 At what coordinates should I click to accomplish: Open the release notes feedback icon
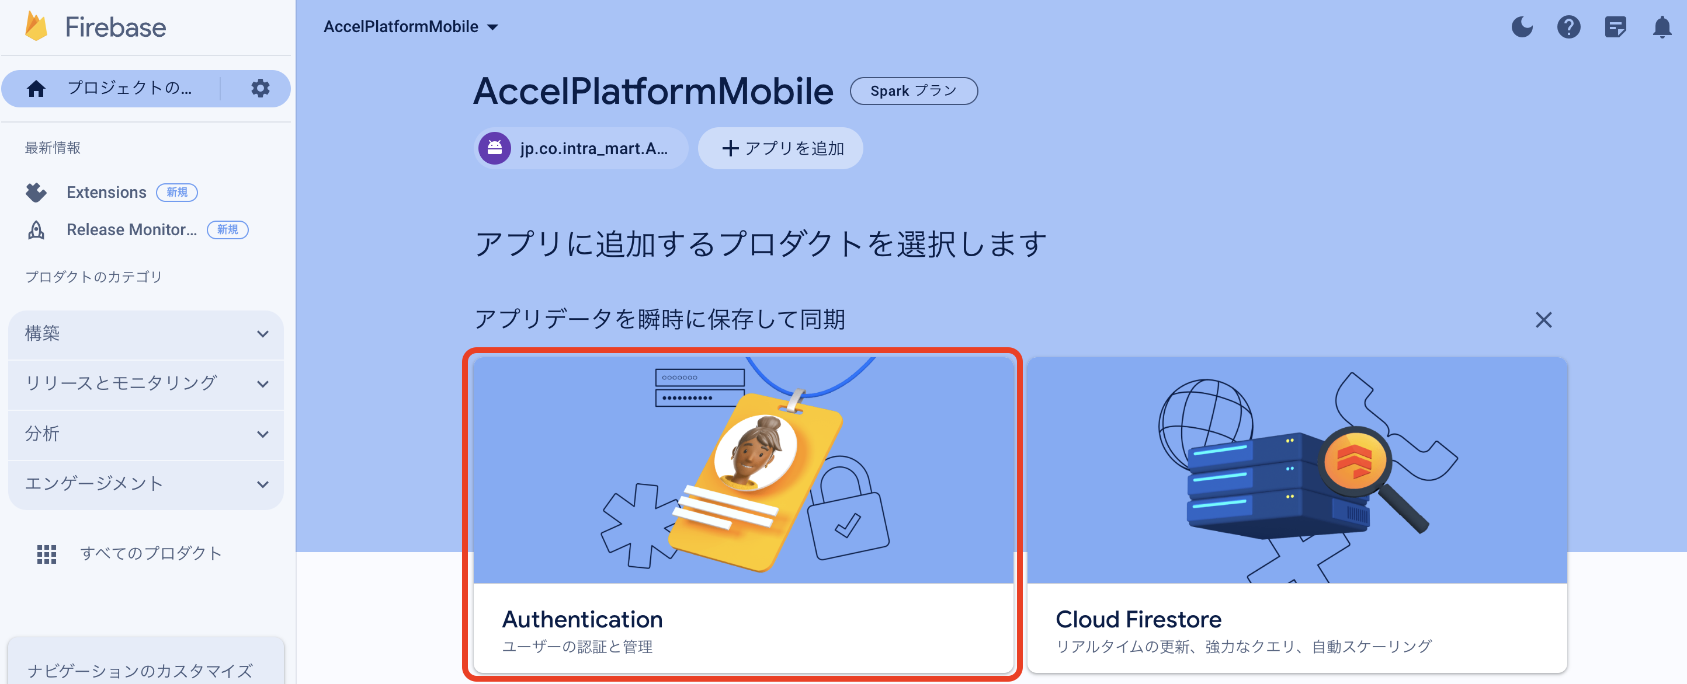click(1616, 27)
